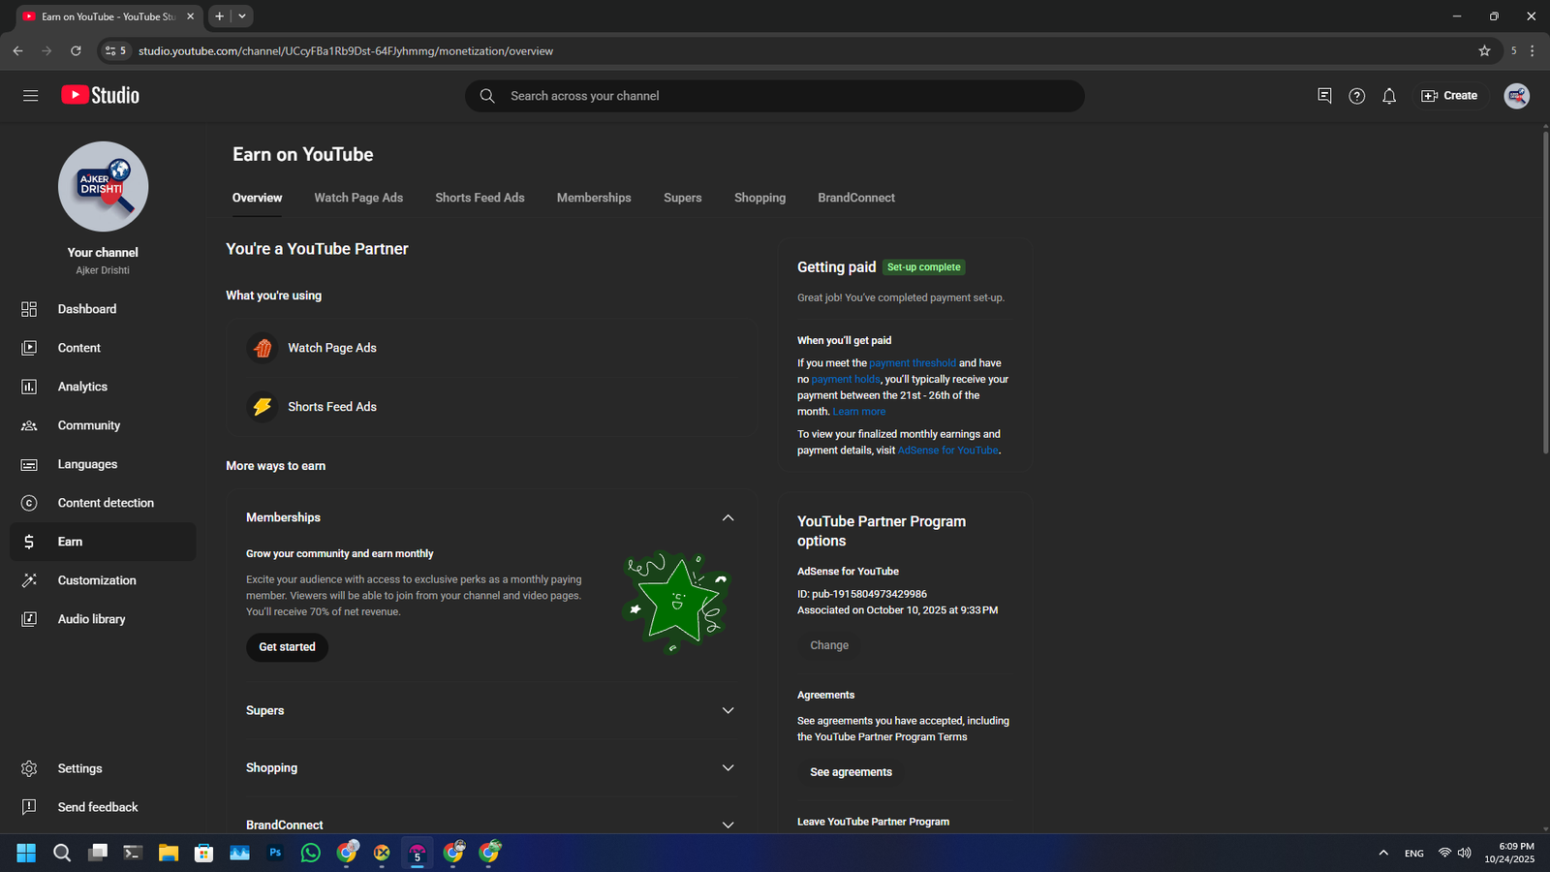Open the AdSense for YouTube link
This screenshot has width=1550, height=872.
click(947, 451)
